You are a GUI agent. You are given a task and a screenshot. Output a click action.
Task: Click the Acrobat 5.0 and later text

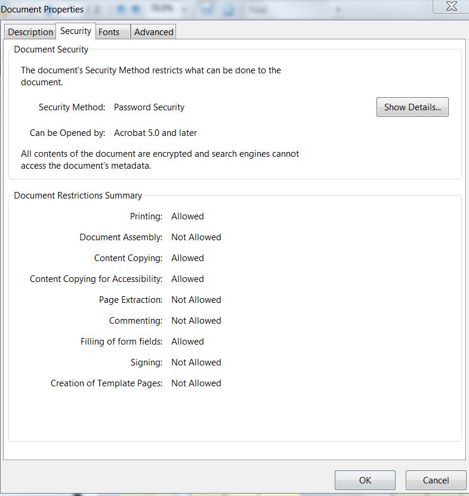pos(155,133)
